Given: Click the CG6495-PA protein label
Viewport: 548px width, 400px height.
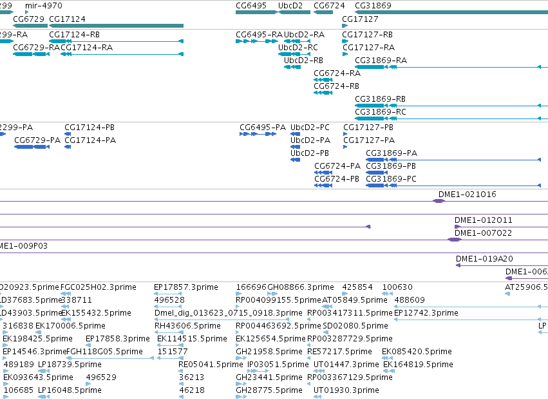Looking at the screenshot, I should point(263,128).
